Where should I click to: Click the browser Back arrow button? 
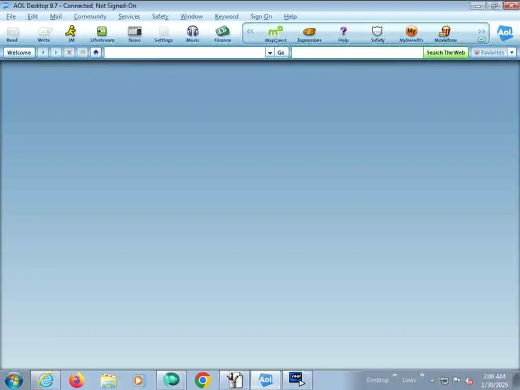pos(43,52)
